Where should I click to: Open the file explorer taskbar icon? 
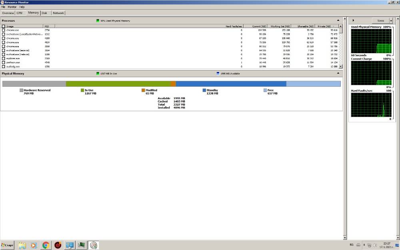pyautogui.click(x=22, y=245)
